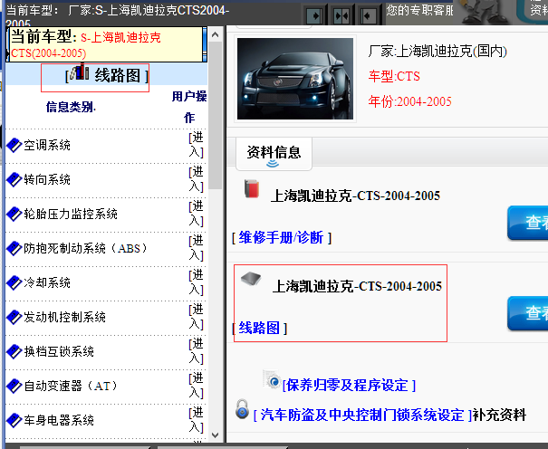Click the 信息类别 column header

[x=71, y=107]
